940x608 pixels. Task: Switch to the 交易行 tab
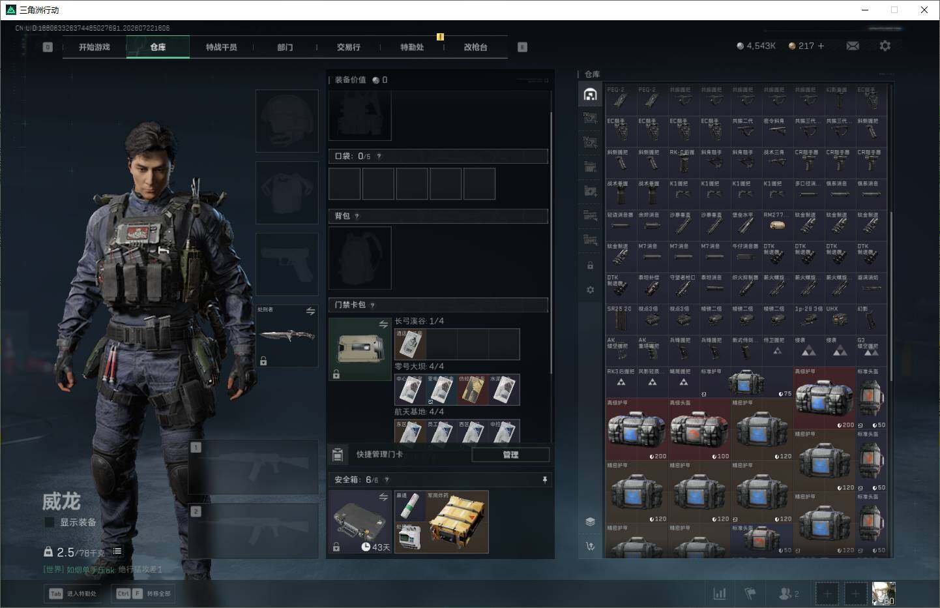coord(348,47)
